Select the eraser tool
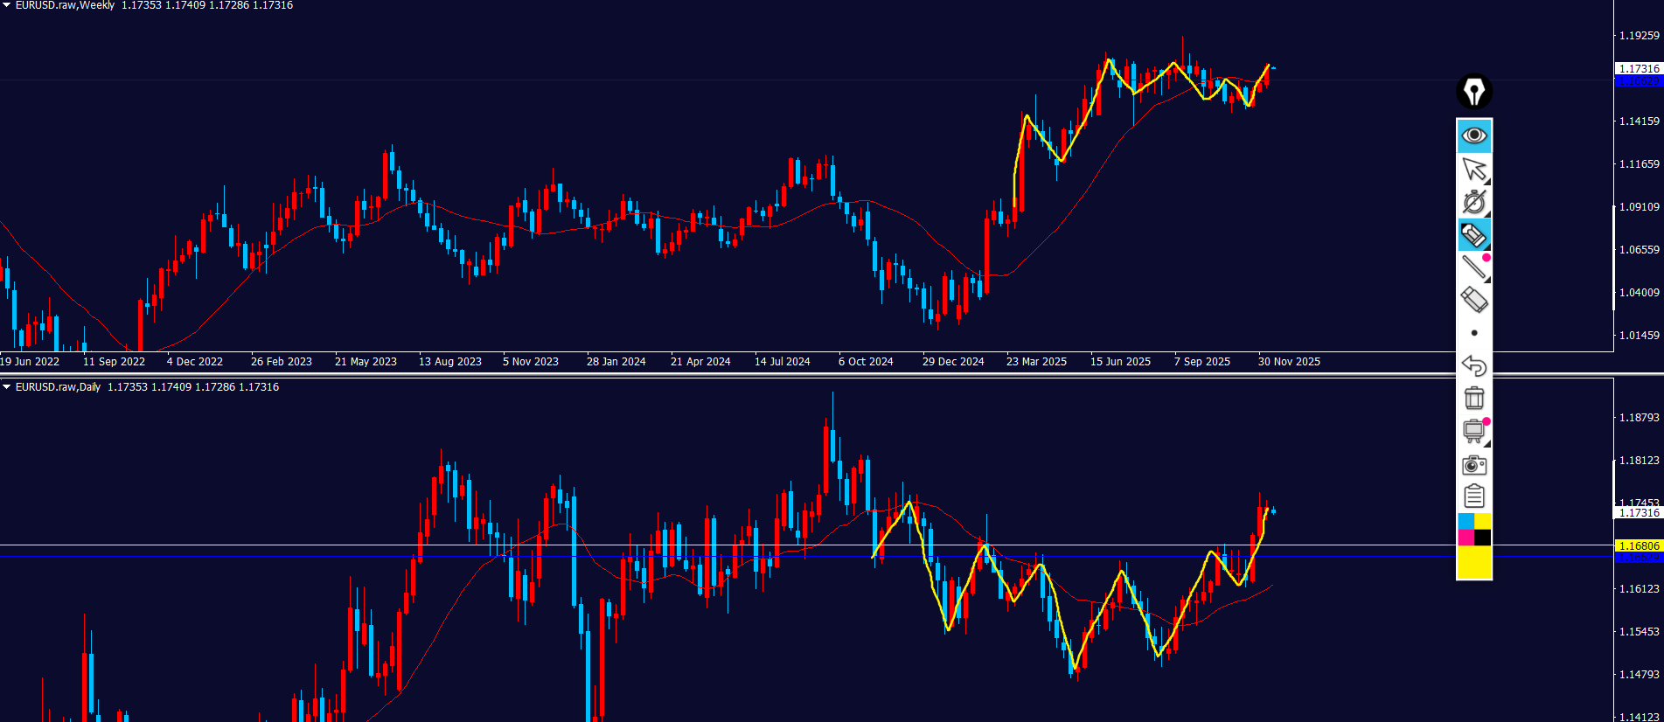 pos(1474,300)
